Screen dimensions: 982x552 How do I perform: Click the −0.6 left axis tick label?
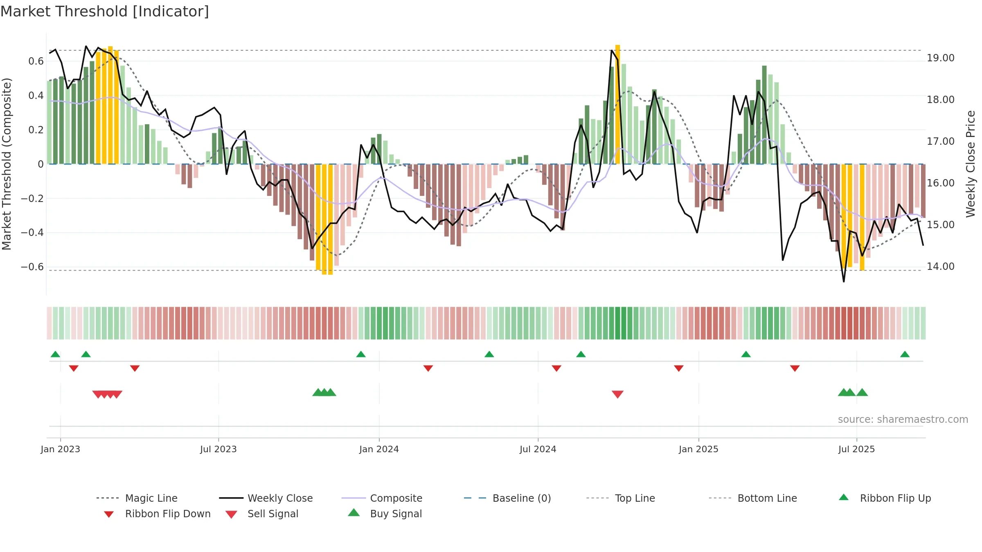coord(32,267)
